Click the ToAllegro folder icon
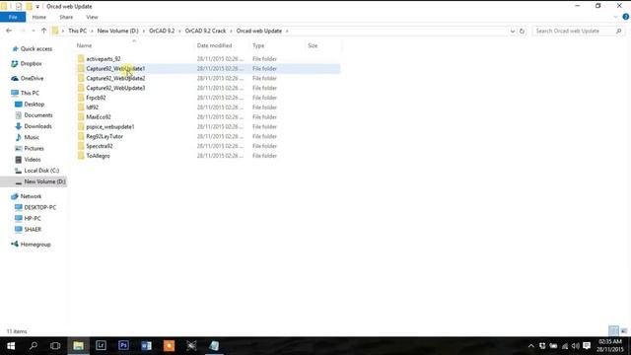 tap(81, 156)
